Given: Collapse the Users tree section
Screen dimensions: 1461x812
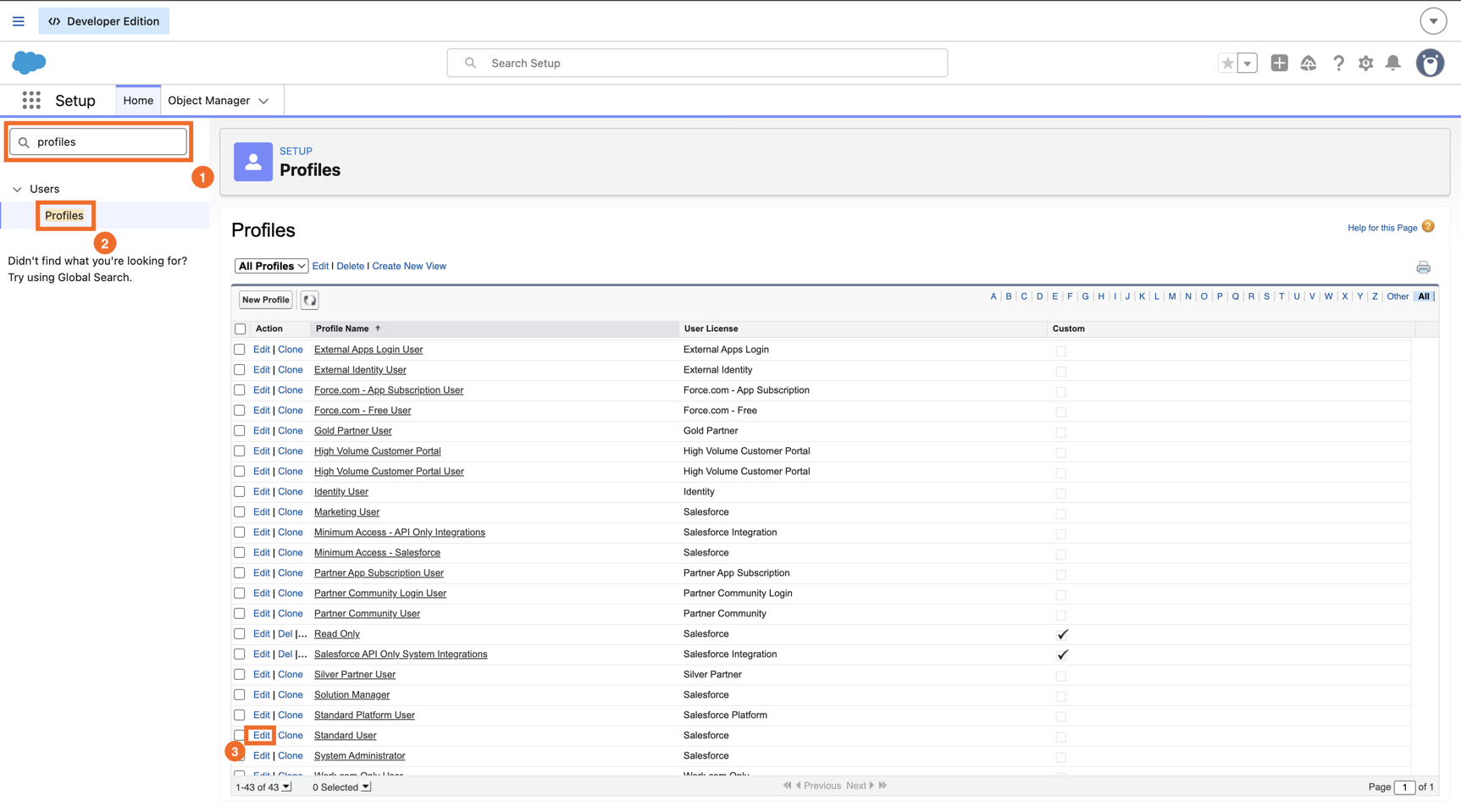Looking at the screenshot, I should click(17, 189).
